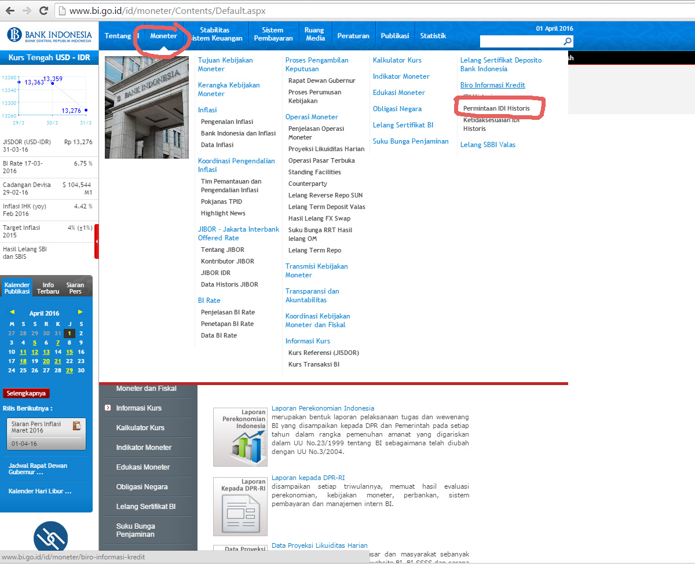Click the circular chain link icon

coord(50,537)
